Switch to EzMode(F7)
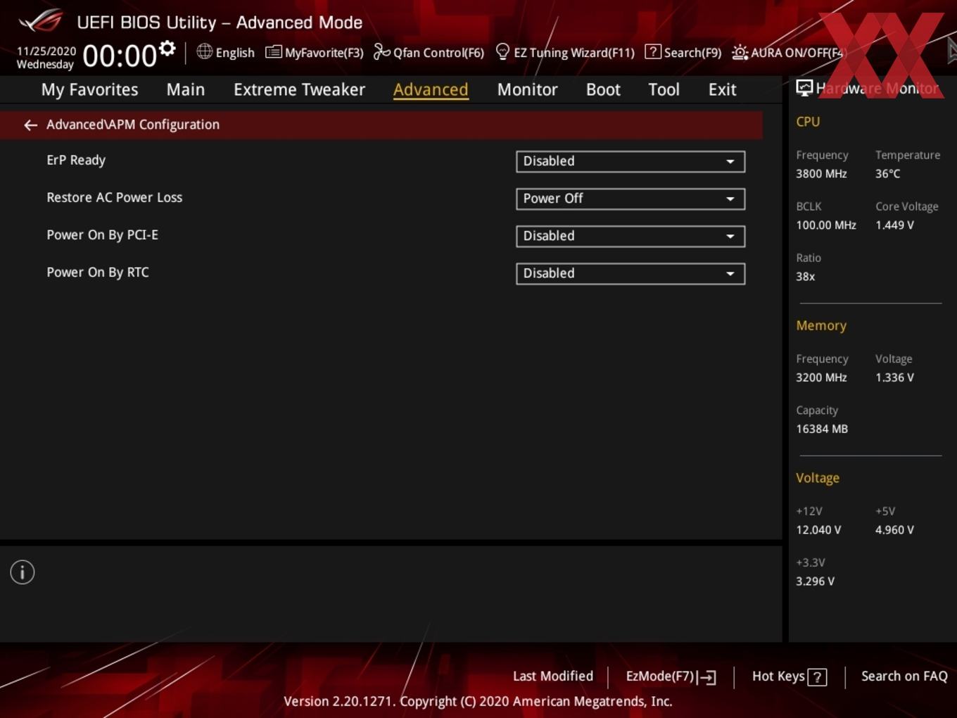The image size is (957, 718). [x=671, y=676]
